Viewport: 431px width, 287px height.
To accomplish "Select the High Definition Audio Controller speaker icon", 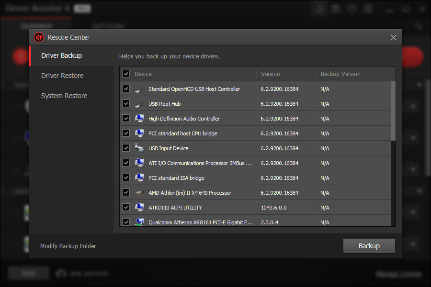I will [x=139, y=118].
